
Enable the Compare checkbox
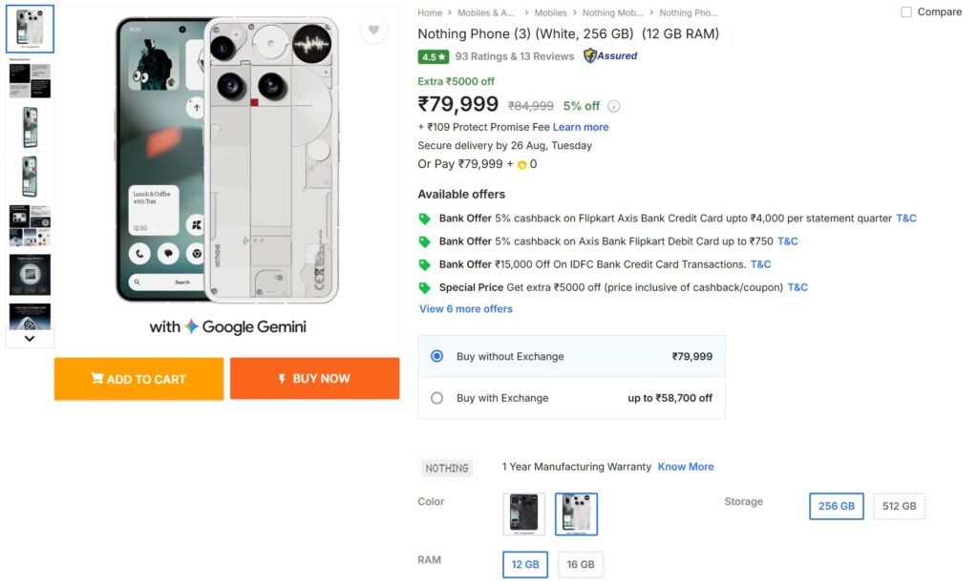pyautogui.click(x=906, y=12)
